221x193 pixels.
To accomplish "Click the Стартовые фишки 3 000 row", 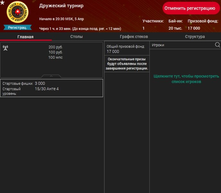I will point(51,83).
